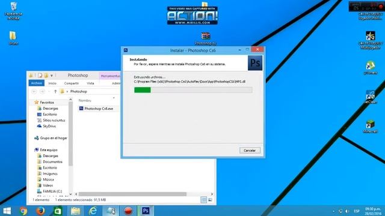
Task: Open the Windows Start button
Action: [x=7, y=211]
